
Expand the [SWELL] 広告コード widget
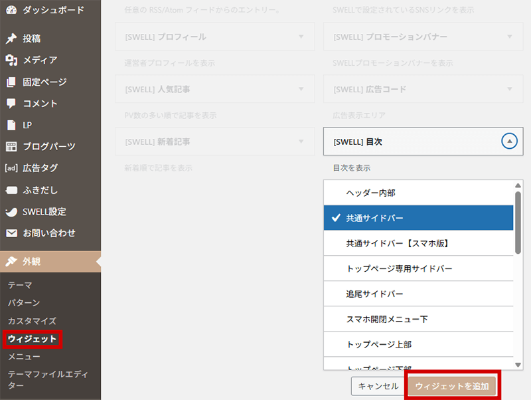509,89
